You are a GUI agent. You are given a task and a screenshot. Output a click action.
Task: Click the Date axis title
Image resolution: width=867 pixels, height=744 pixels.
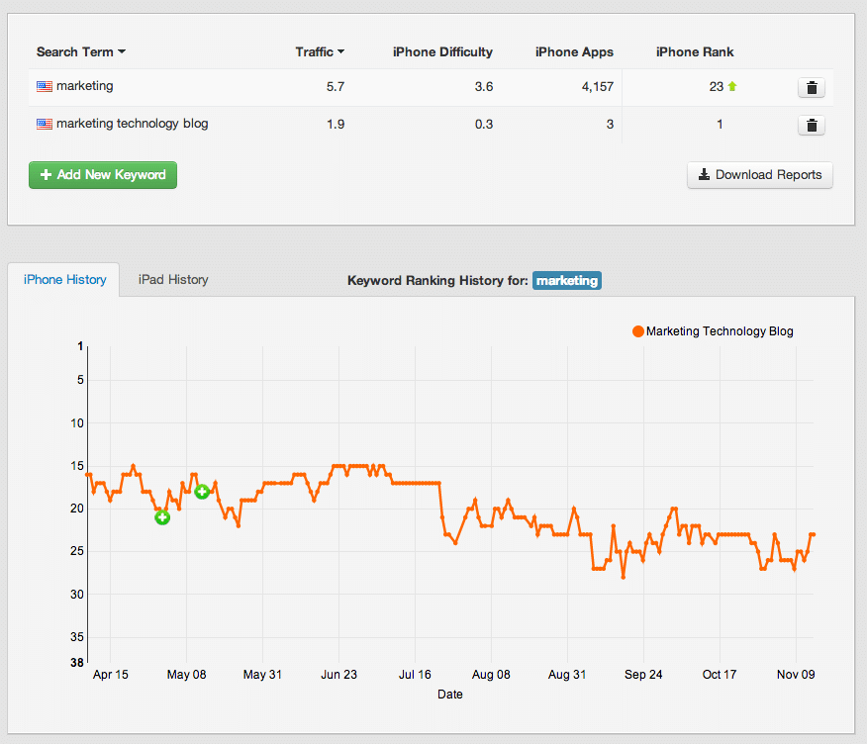click(450, 695)
